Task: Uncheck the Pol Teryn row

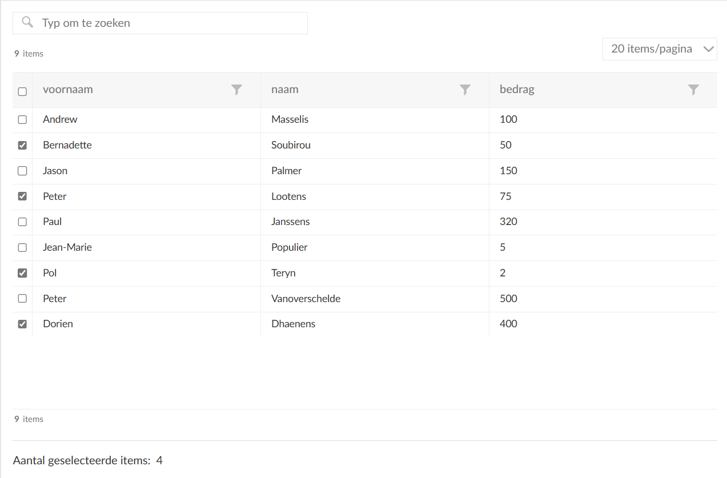Action: click(22, 273)
